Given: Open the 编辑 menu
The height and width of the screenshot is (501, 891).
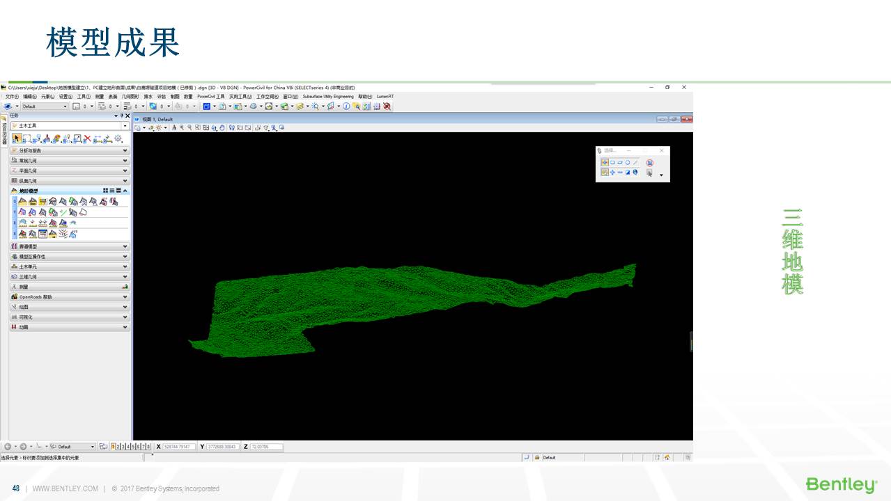Looking at the screenshot, I should point(30,97).
